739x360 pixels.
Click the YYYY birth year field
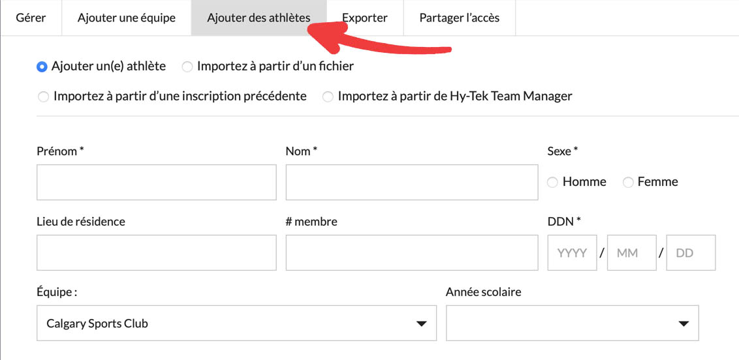[572, 252]
